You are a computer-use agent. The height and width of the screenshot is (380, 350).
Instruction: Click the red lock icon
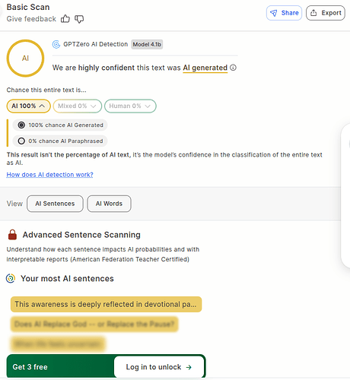click(x=12, y=235)
